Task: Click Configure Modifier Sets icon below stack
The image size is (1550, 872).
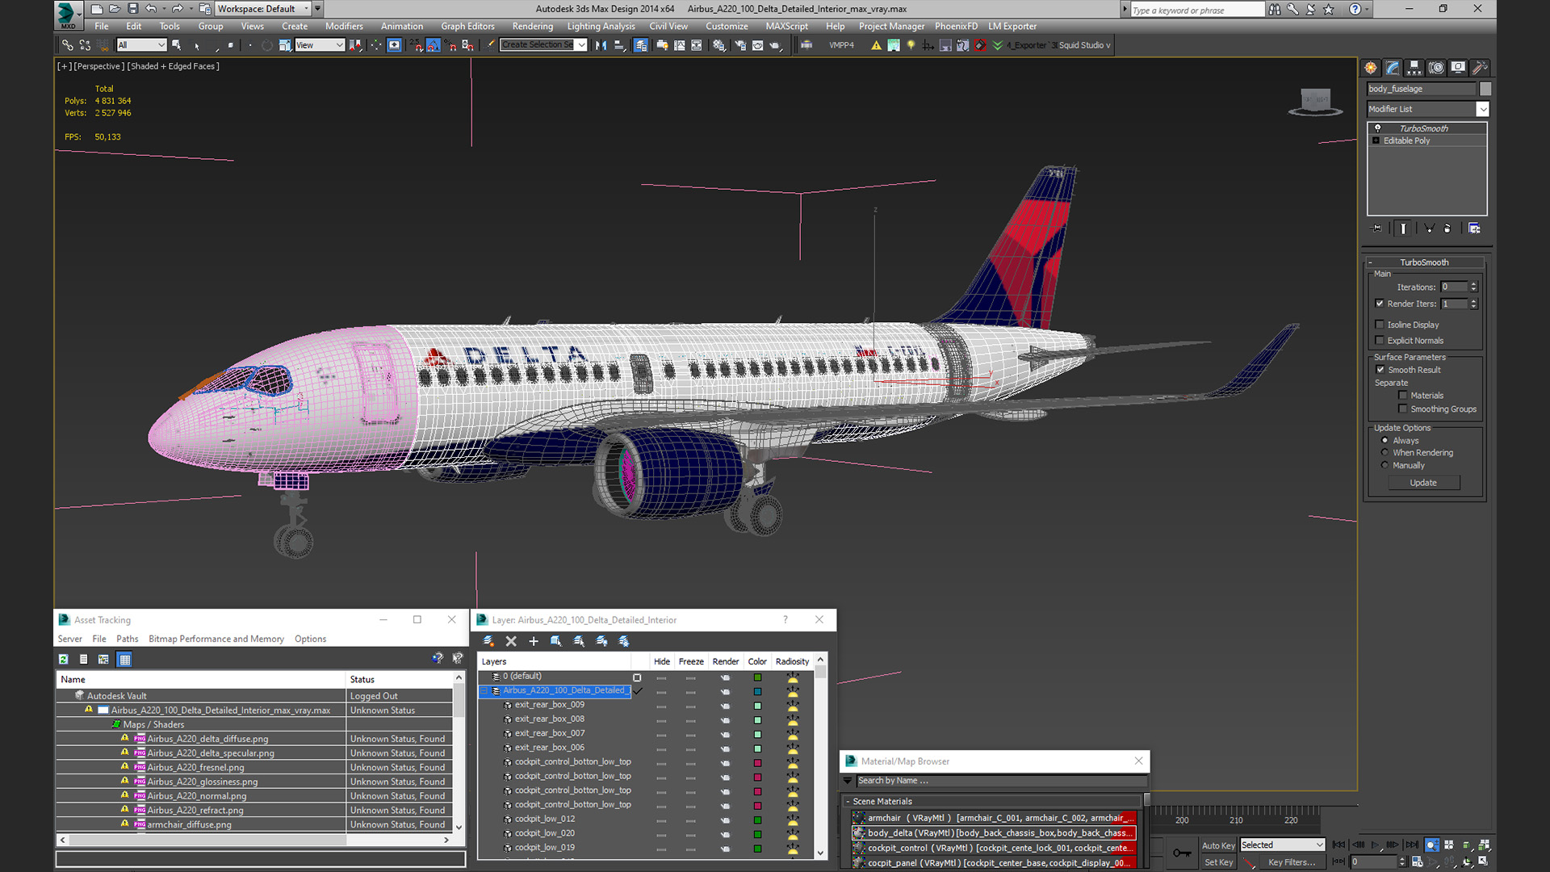Action: tap(1474, 228)
